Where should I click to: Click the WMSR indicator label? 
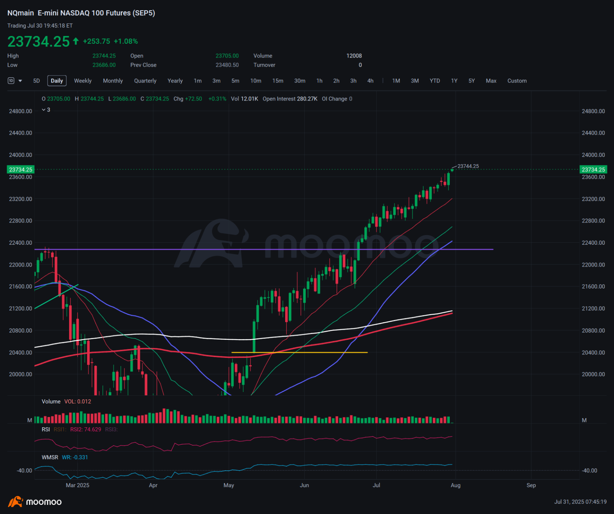50,457
